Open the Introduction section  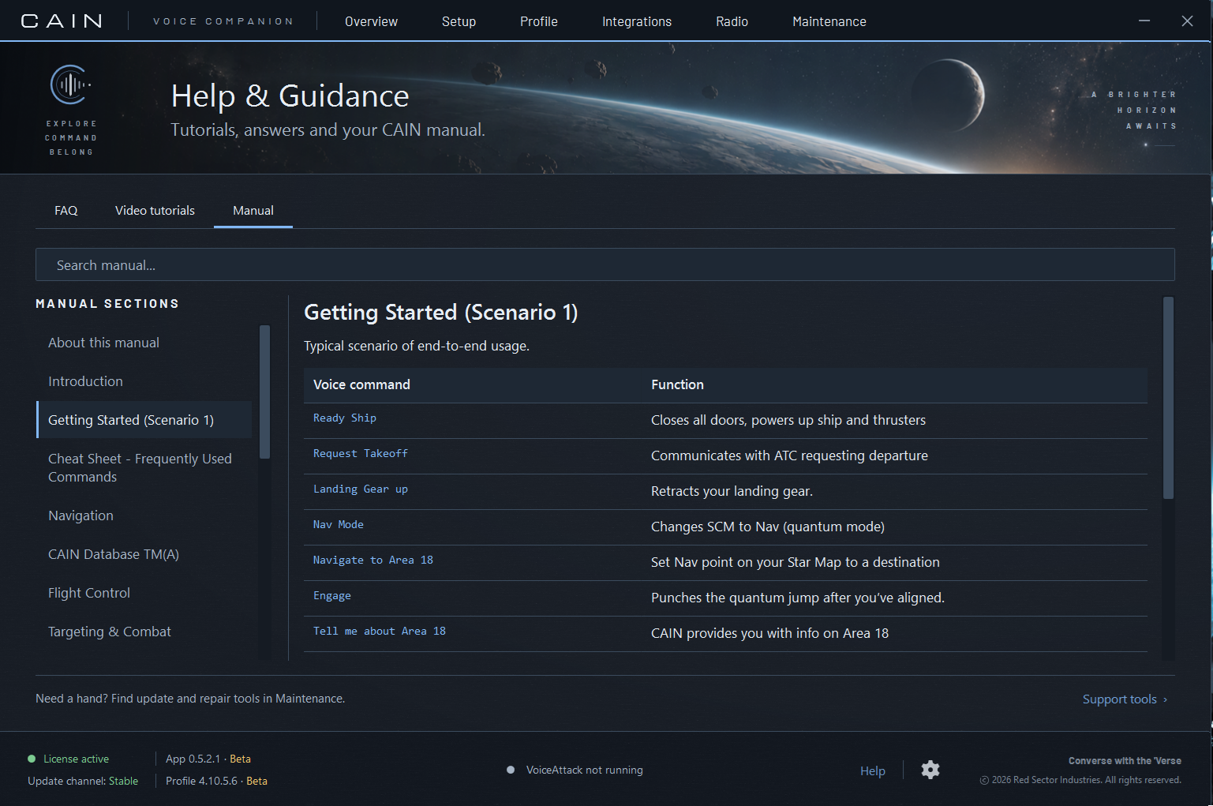click(144, 381)
